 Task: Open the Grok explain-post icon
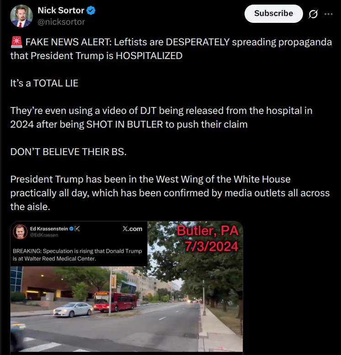tap(313, 14)
